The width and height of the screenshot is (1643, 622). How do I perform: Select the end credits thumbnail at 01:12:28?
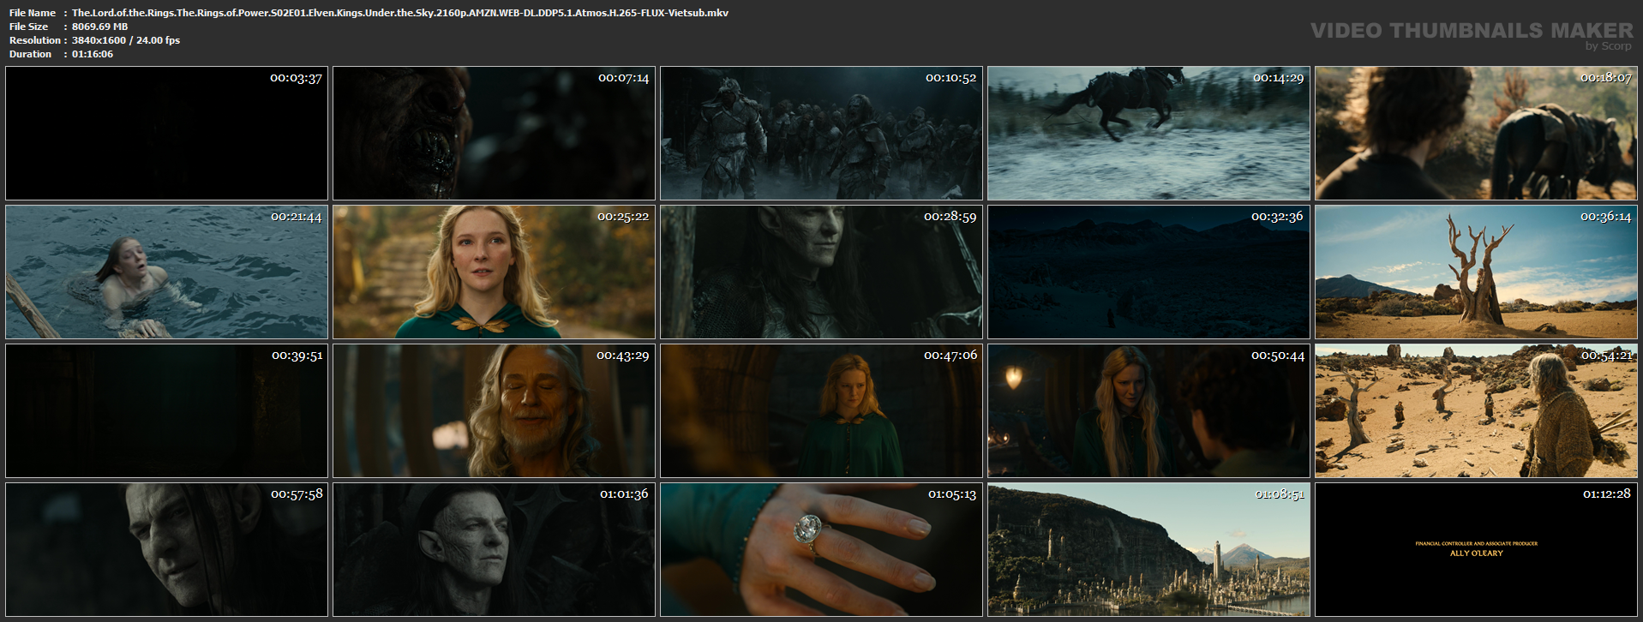coord(1476,549)
